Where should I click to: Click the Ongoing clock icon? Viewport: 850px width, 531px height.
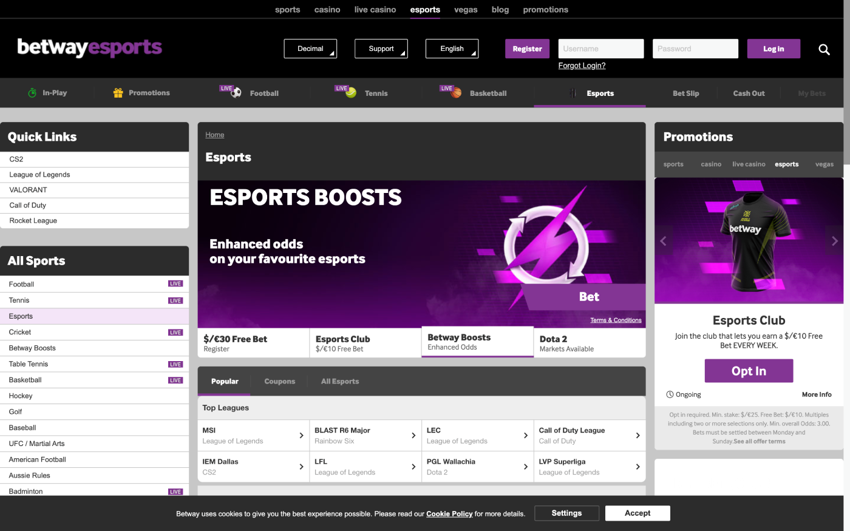670,394
